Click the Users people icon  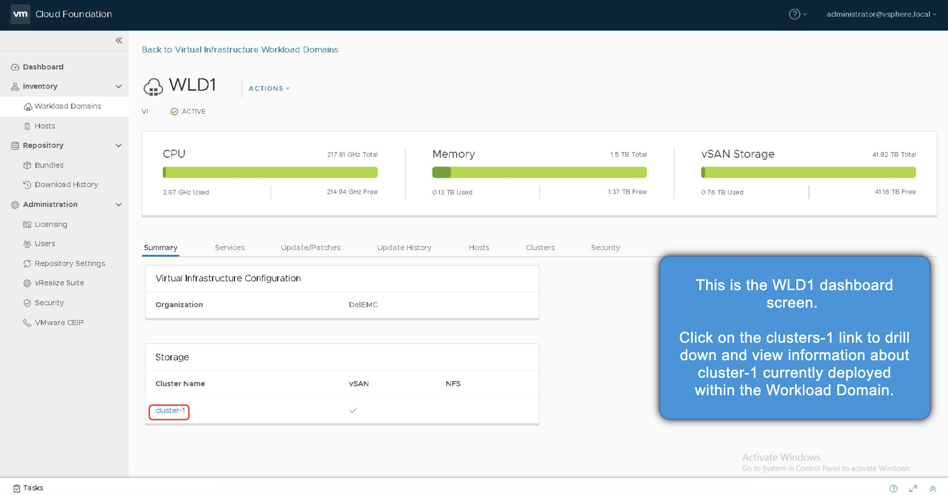27,244
